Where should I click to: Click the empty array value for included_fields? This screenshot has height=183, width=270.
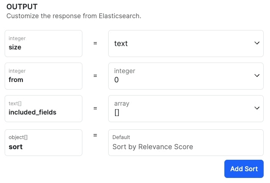(117, 112)
